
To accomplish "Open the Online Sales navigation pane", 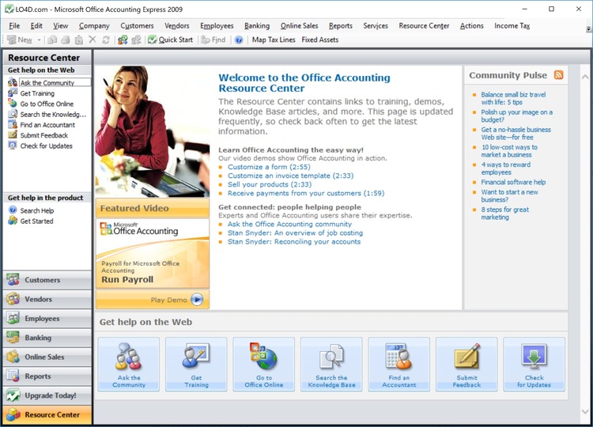I will coord(47,357).
